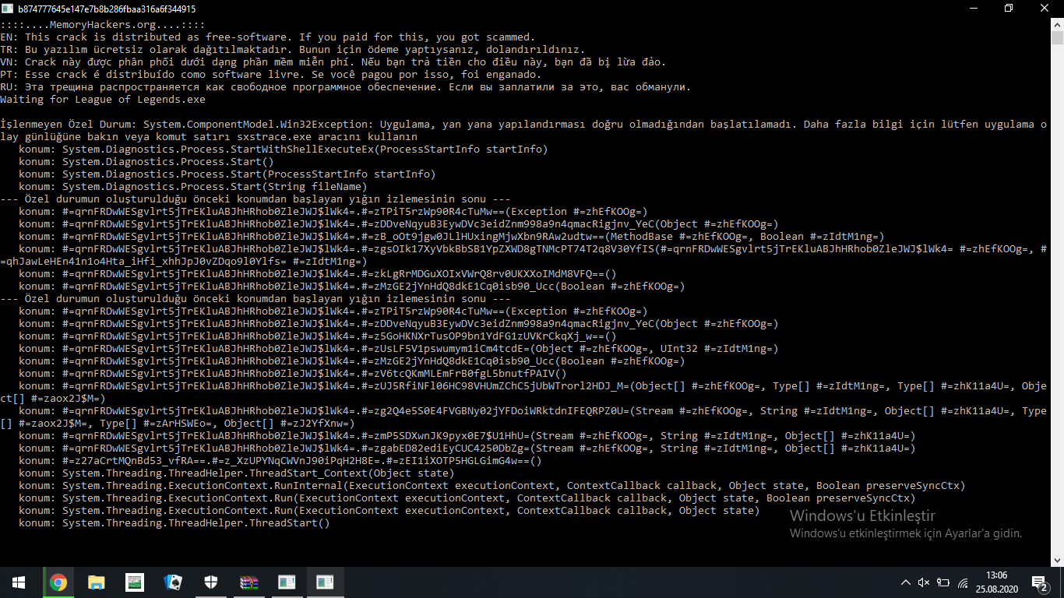Image resolution: width=1064 pixels, height=598 pixels.
Task: Click the 'EN: This crack is distributed' line
Action: click(268, 37)
